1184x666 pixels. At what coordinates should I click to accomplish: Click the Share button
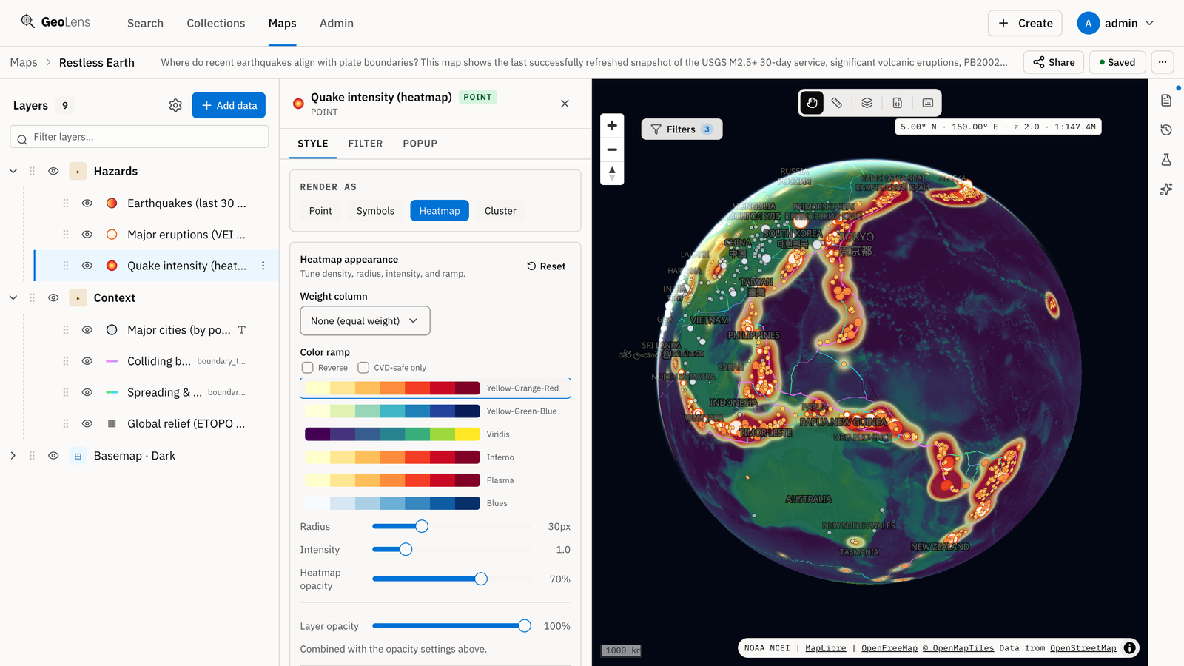(1054, 62)
